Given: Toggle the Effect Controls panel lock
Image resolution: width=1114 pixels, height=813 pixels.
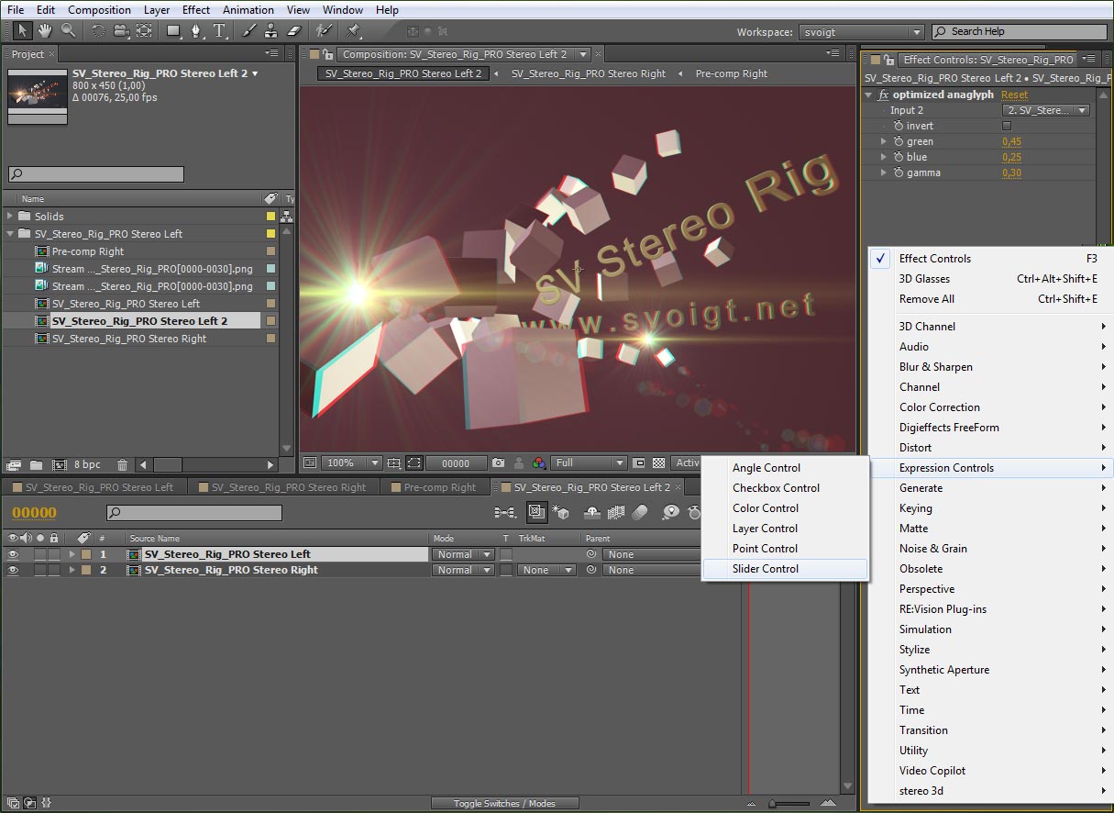Looking at the screenshot, I should [888, 60].
